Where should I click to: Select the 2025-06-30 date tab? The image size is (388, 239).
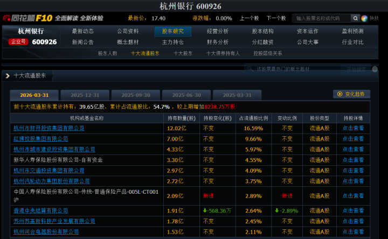[186, 95]
